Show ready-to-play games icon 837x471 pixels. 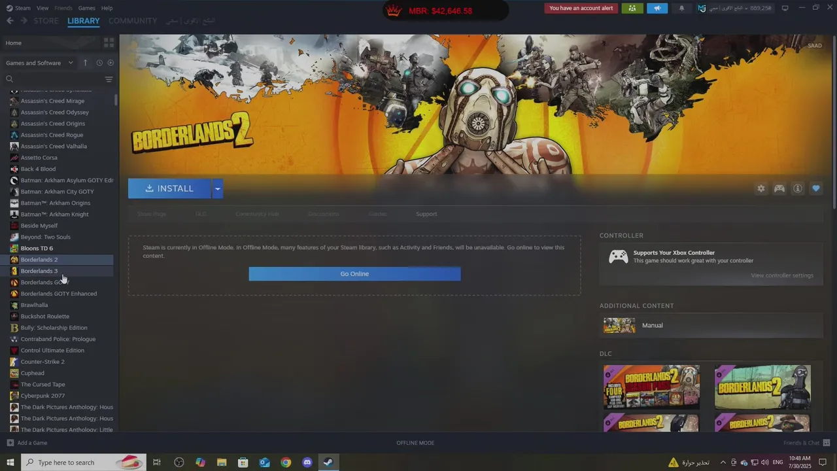coord(111,63)
